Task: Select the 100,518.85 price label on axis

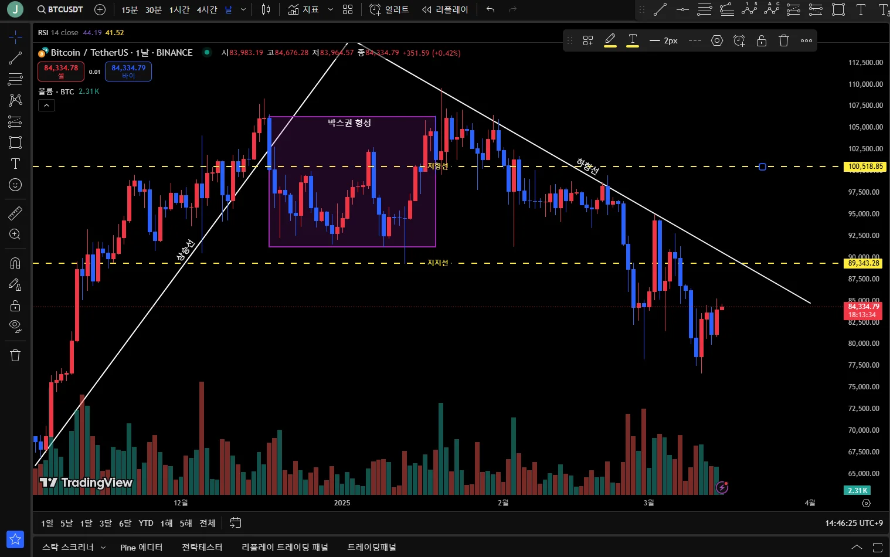Action: (865, 167)
